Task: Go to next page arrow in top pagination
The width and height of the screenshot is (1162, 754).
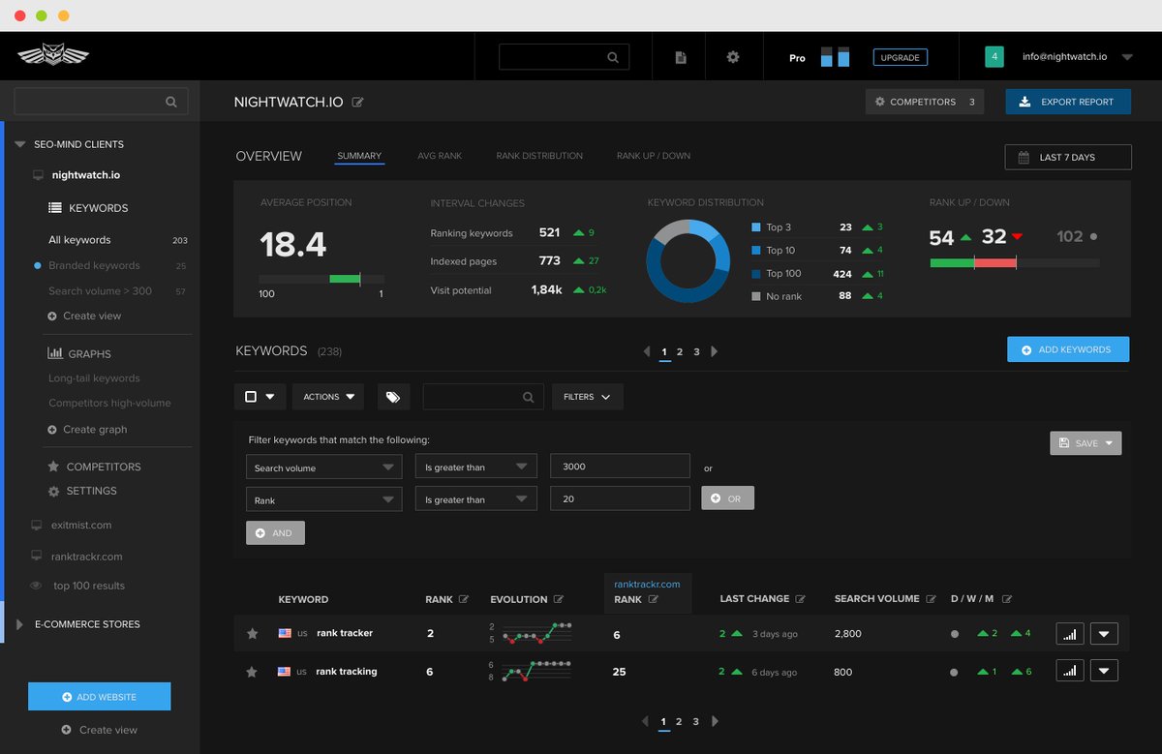Action: point(715,351)
